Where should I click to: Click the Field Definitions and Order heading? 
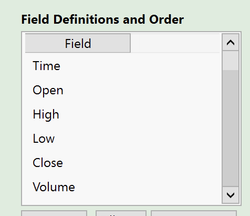pos(102,19)
